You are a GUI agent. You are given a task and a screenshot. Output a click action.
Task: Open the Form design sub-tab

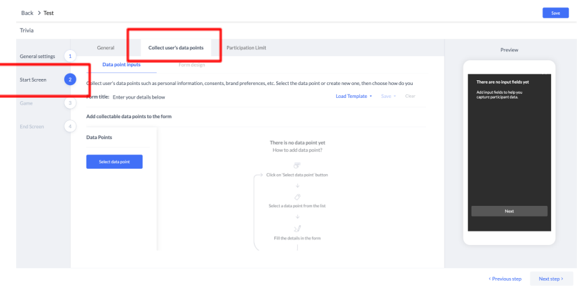pos(191,64)
